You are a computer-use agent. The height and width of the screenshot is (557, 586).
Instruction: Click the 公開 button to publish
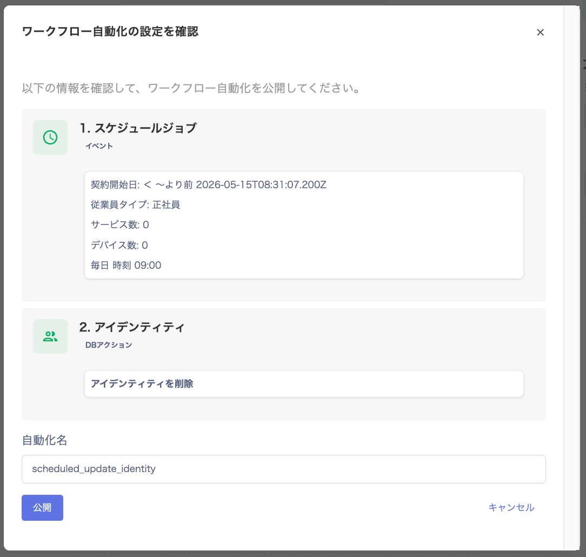[42, 508]
